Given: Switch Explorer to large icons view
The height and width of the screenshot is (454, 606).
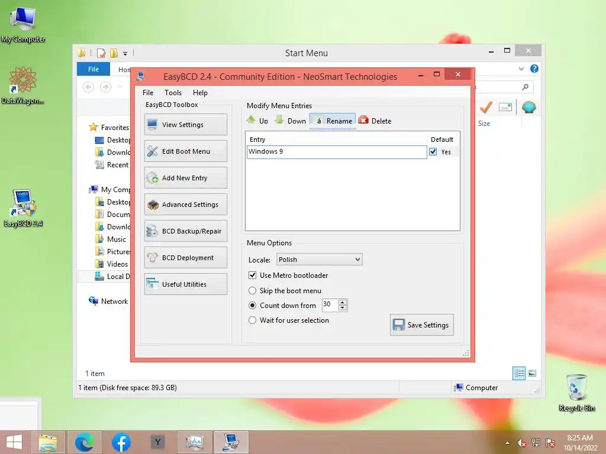Looking at the screenshot, I should [x=532, y=374].
